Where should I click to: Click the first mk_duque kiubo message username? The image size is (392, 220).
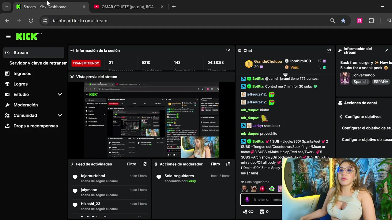click(250, 110)
